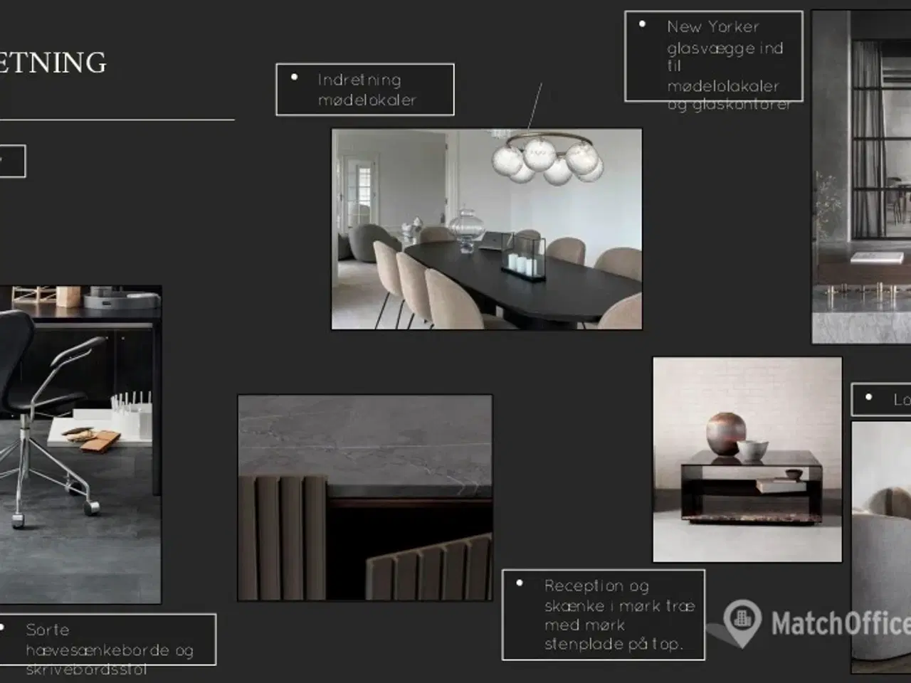911x683 pixels.
Task: Click the small empty box under the heading
Action: point(11,162)
